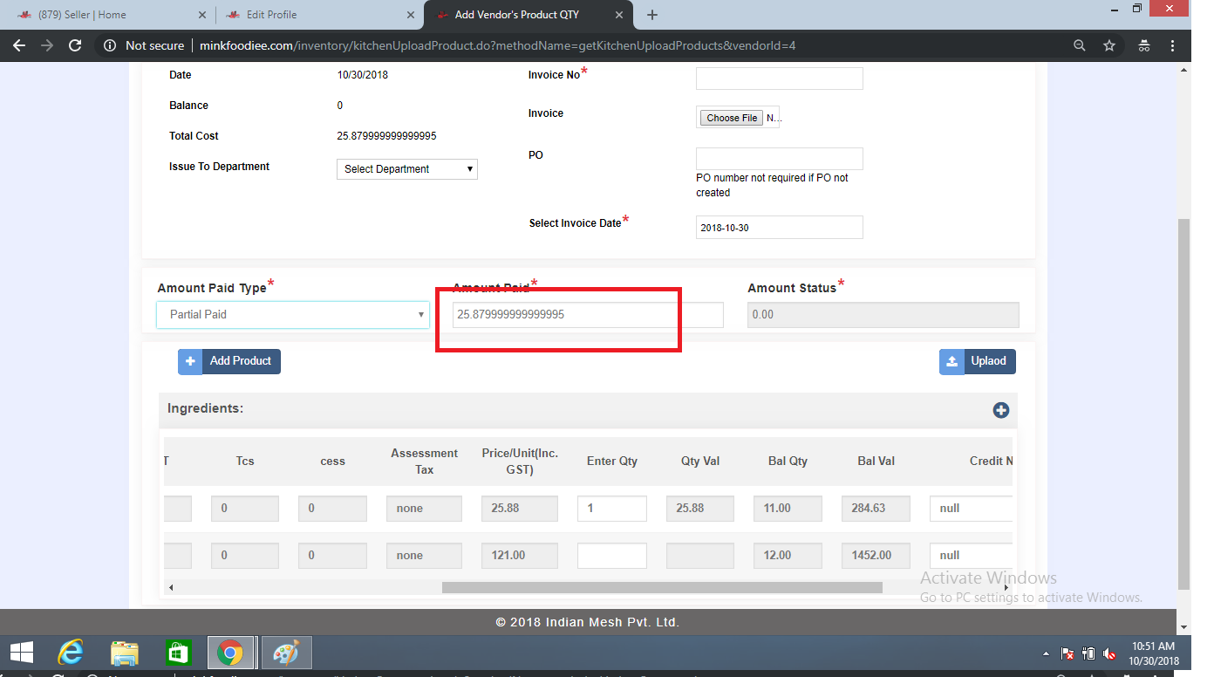The width and height of the screenshot is (1214, 677).
Task: Click the Date value 10/30/2018
Action: (x=363, y=75)
